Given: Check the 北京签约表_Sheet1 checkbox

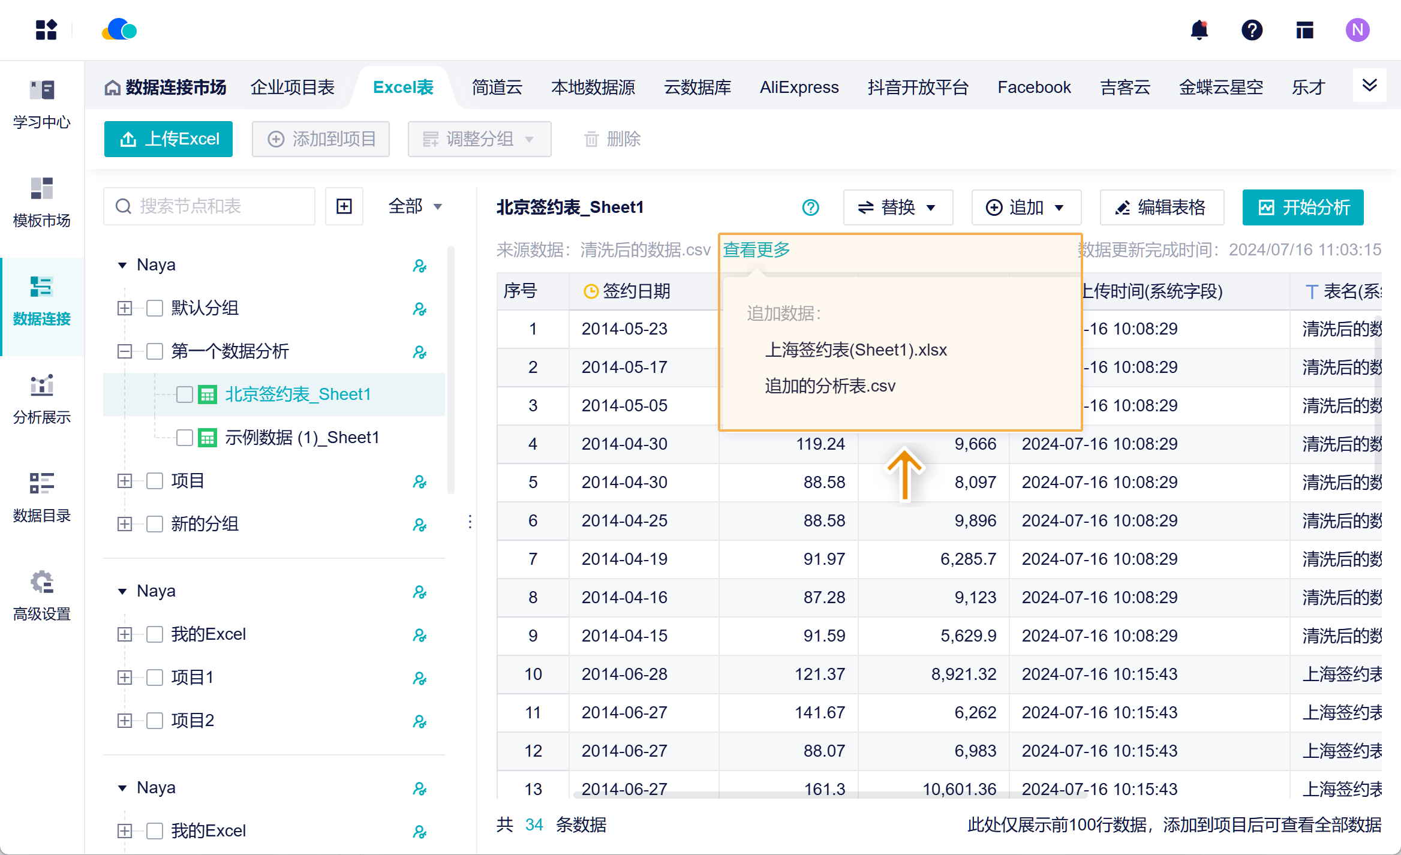Looking at the screenshot, I should coord(185,395).
